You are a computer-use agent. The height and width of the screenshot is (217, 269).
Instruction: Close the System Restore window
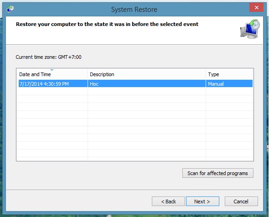pos(257,8)
